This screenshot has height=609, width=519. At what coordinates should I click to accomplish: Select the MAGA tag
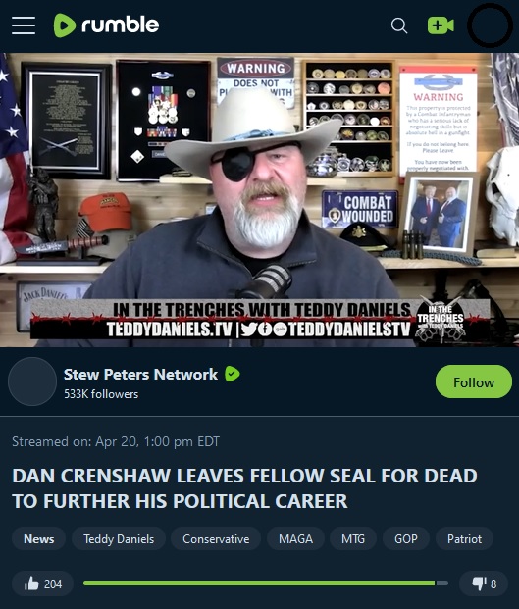(x=295, y=538)
